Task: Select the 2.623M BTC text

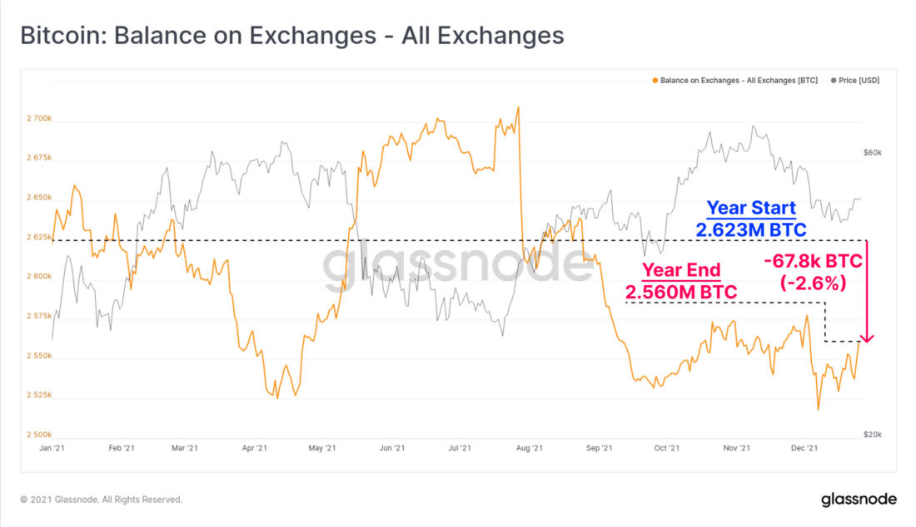Action: (751, 229)
